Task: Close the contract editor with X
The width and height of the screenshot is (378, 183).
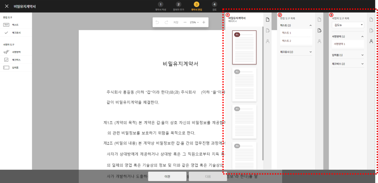Action: click(7, 6)
